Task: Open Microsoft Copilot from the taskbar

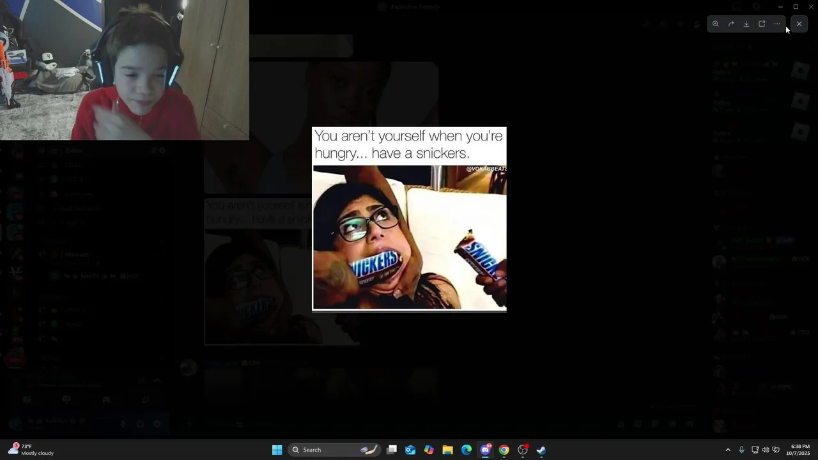Action: (429, 450)
